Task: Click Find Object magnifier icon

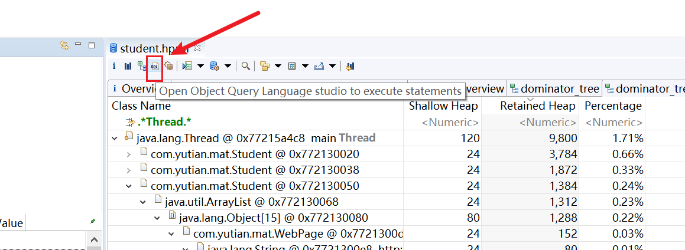Action: 245,66
